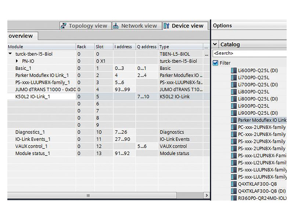Click the Slot column header
Image resolution: width=294 pixels, height=220 pixels.
click(104, 47)
